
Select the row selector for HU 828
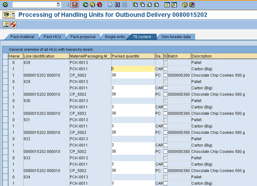point(5,62)
